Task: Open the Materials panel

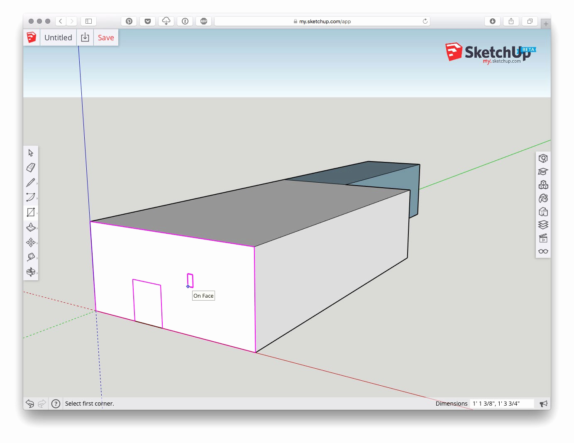Action: [x=543, y=198]
